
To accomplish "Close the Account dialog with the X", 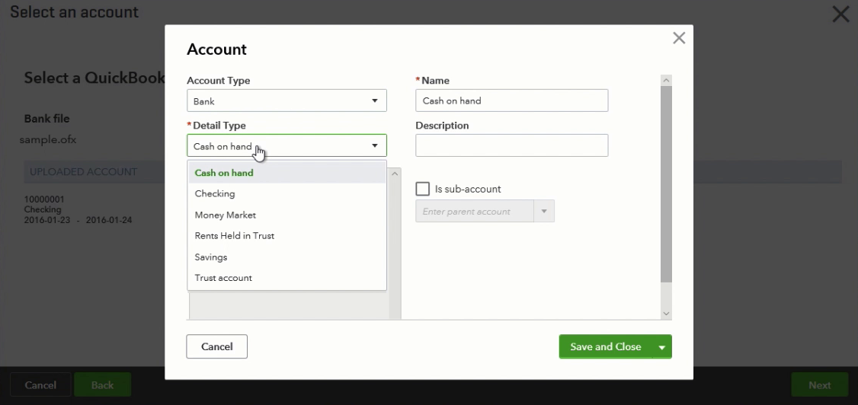I will pos(678,38).
